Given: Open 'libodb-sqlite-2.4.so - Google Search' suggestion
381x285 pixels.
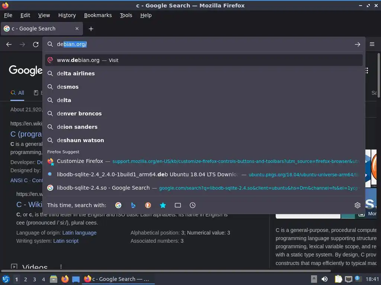Looking at the screenshot, I should point(204,188).
